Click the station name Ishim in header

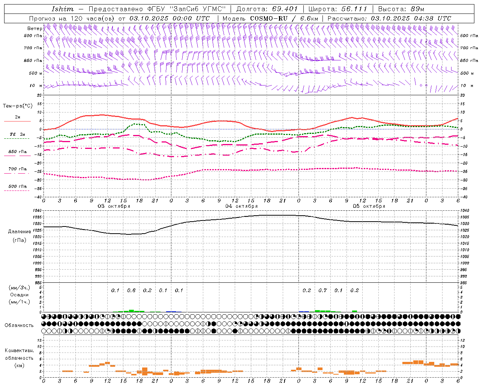tap(63, 9)
